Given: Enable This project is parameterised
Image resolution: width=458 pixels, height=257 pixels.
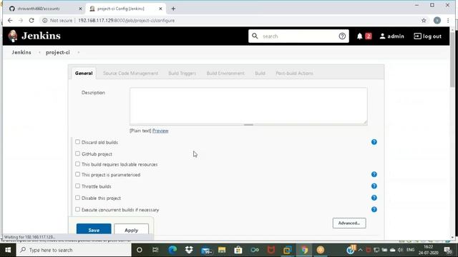Looking at the screenshot, I should [x=77, y=174].
